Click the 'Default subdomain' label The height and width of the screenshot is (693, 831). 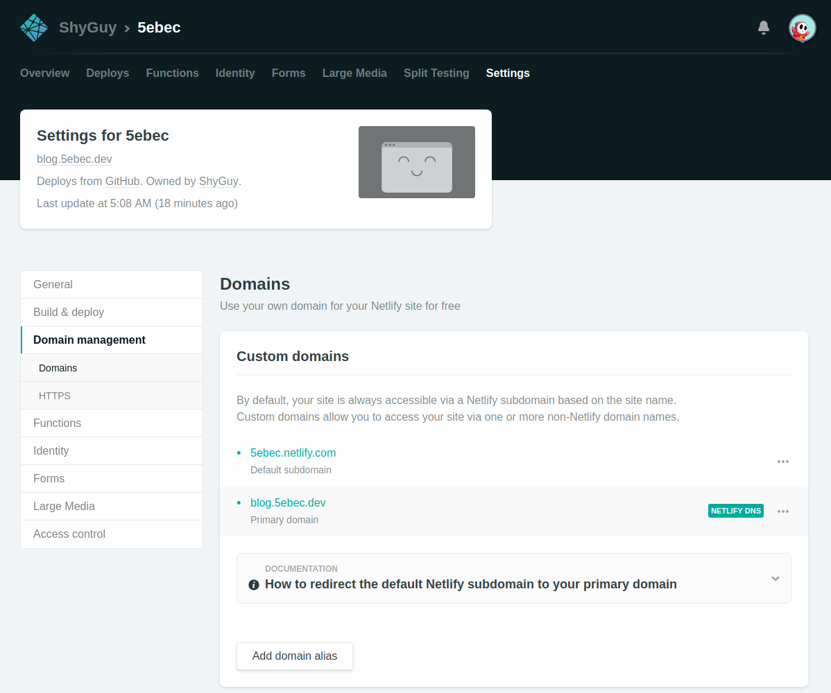click(x=291, y=470)
